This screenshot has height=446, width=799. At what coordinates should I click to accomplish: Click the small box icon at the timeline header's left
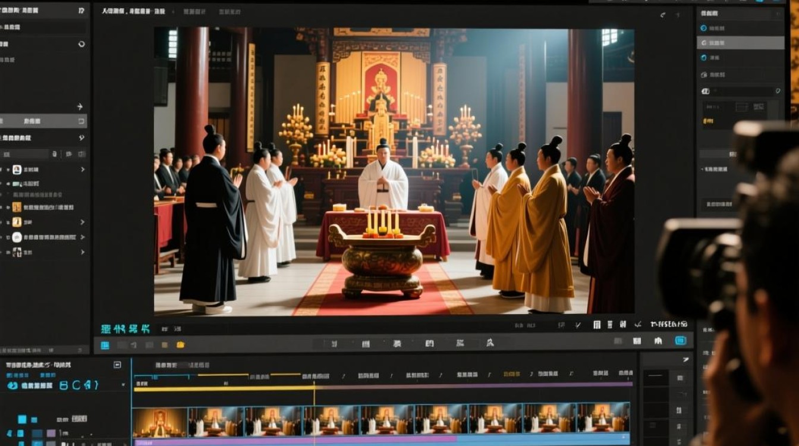(x=117, y=365)
